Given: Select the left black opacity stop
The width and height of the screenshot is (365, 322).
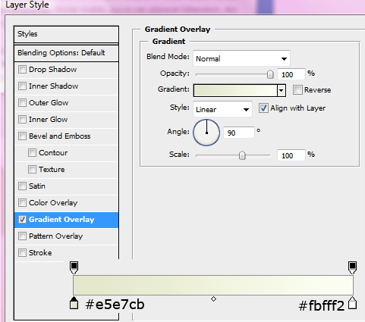Looking at the screenshot, I should click(x=74, y=267).
